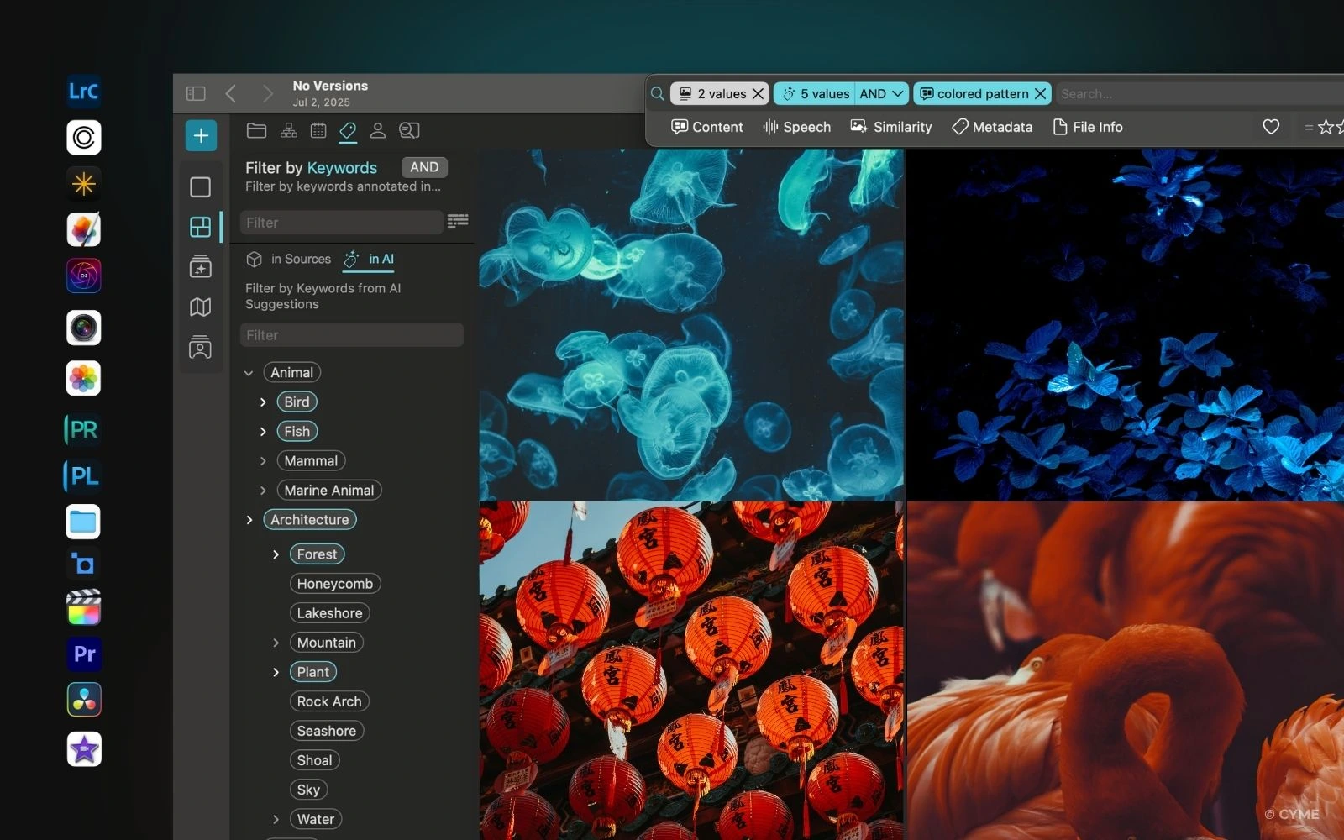
Task: Open the map view icon
Action: tap(200, 307)
